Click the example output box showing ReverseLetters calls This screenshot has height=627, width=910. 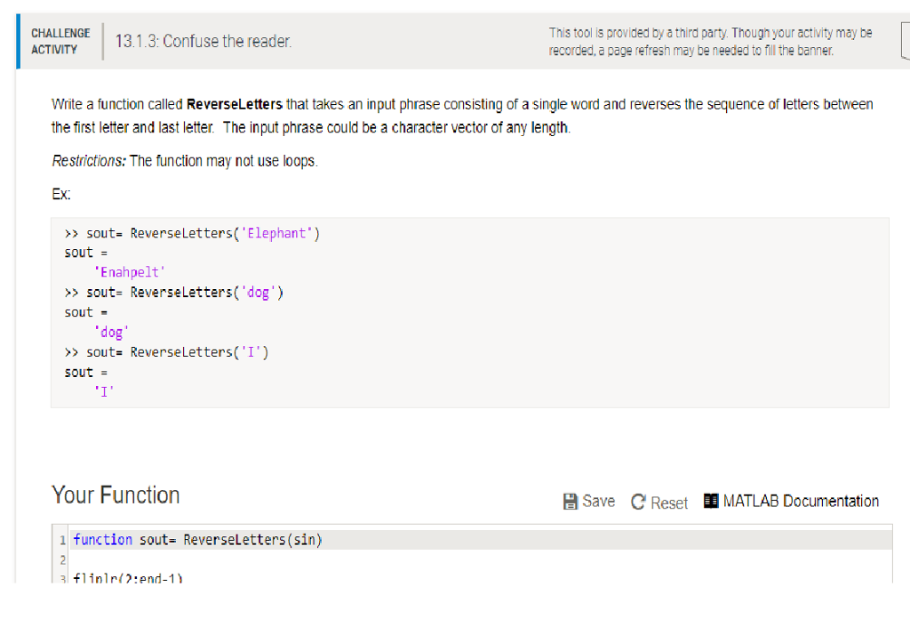462,311
